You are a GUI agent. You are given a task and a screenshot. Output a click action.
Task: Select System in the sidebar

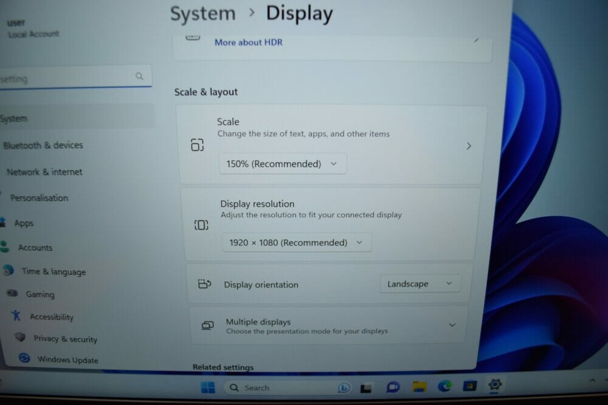click(x=77, y=118)
